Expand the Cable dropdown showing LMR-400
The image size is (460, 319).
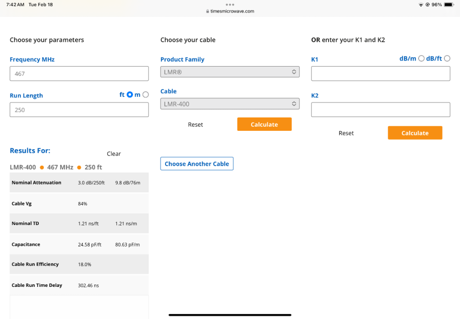(230, 104)
